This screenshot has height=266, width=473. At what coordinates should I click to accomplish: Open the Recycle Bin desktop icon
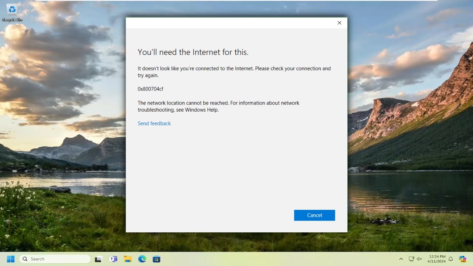point(12,11)
